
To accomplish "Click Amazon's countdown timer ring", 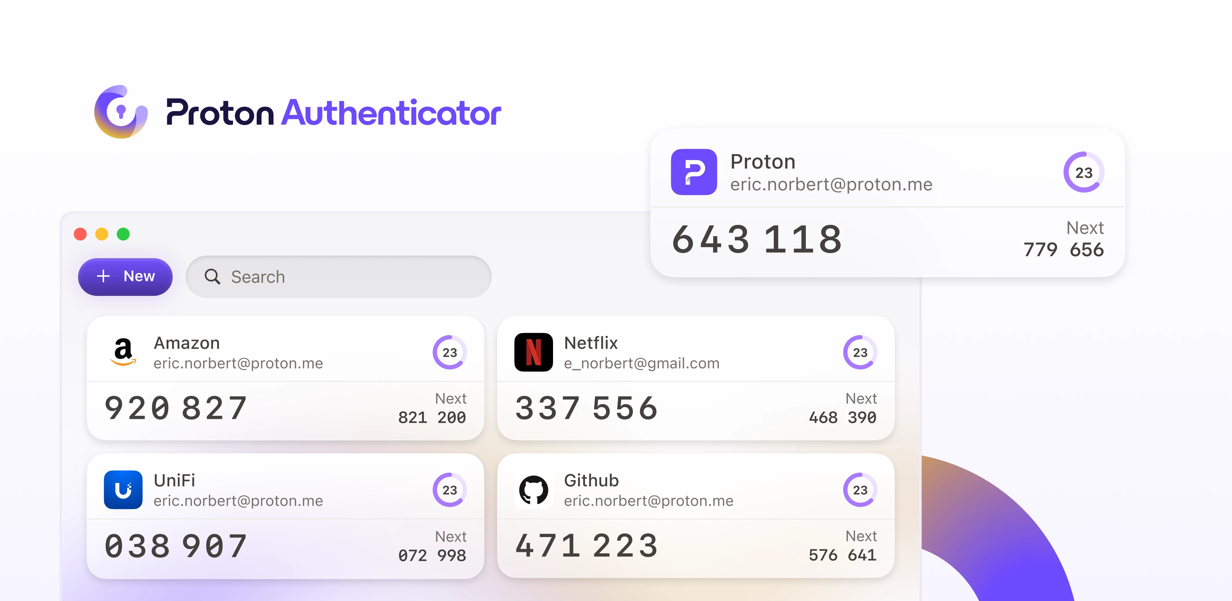I will pyautogui.click(x=450, y=352).
